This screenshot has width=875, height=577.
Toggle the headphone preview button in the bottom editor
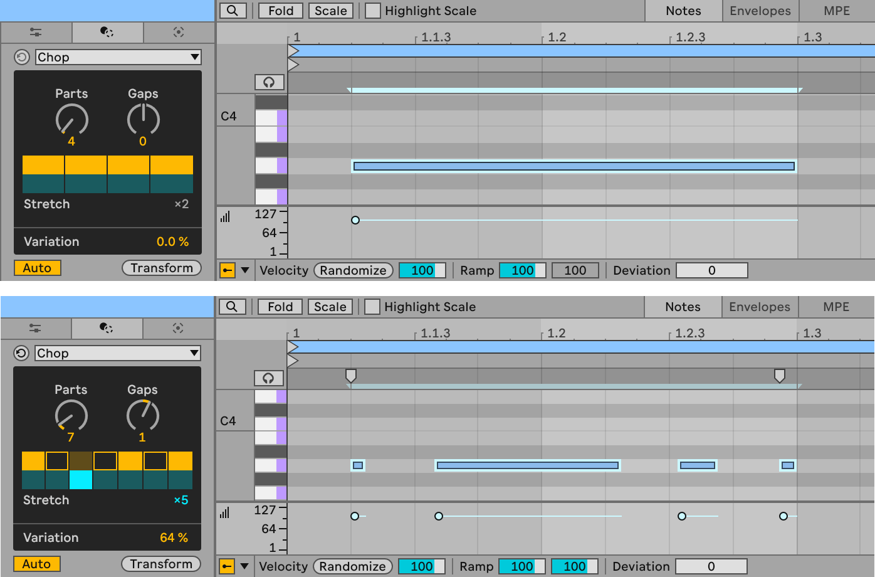268,378
